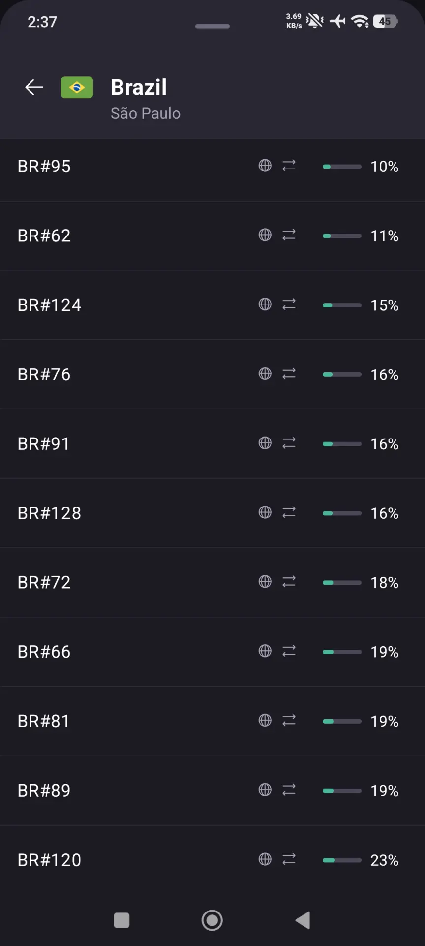425x946 pixels.
Task: Tap the P2P arrows icon on BR#62
Action: coord(289,235)
